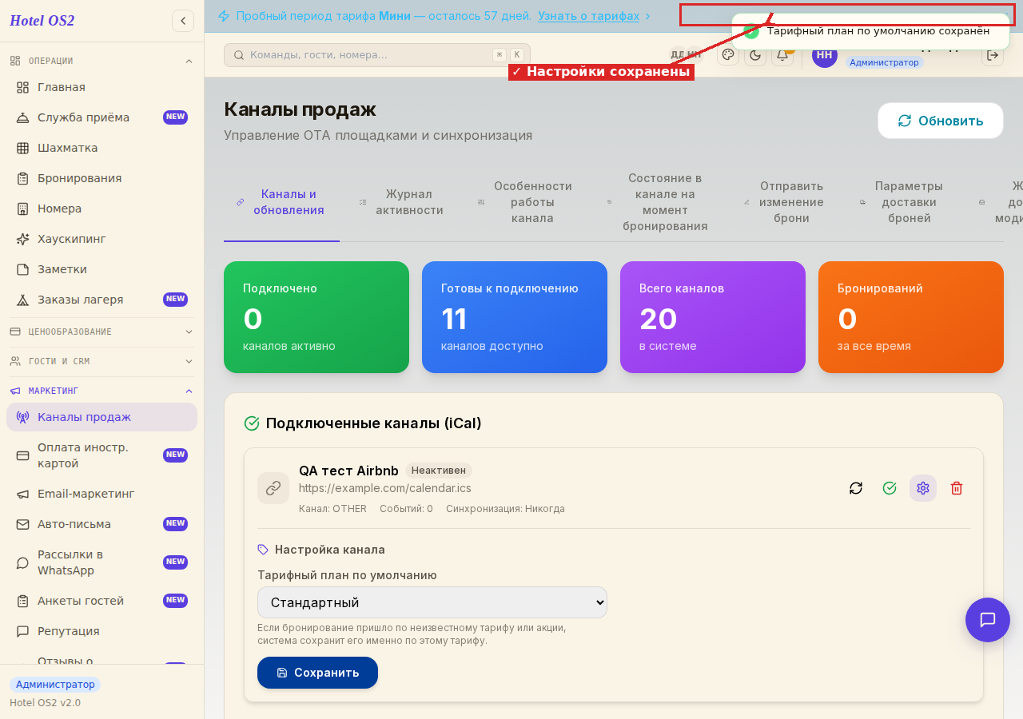This screenshot has width=1023, height=719.
Task: Delete the QA тест Airbnb channel
Action: click(957, 488)
